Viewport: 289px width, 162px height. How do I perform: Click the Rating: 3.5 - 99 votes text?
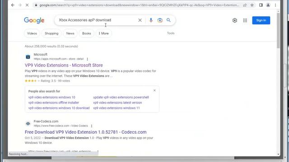tap(55, 81)
